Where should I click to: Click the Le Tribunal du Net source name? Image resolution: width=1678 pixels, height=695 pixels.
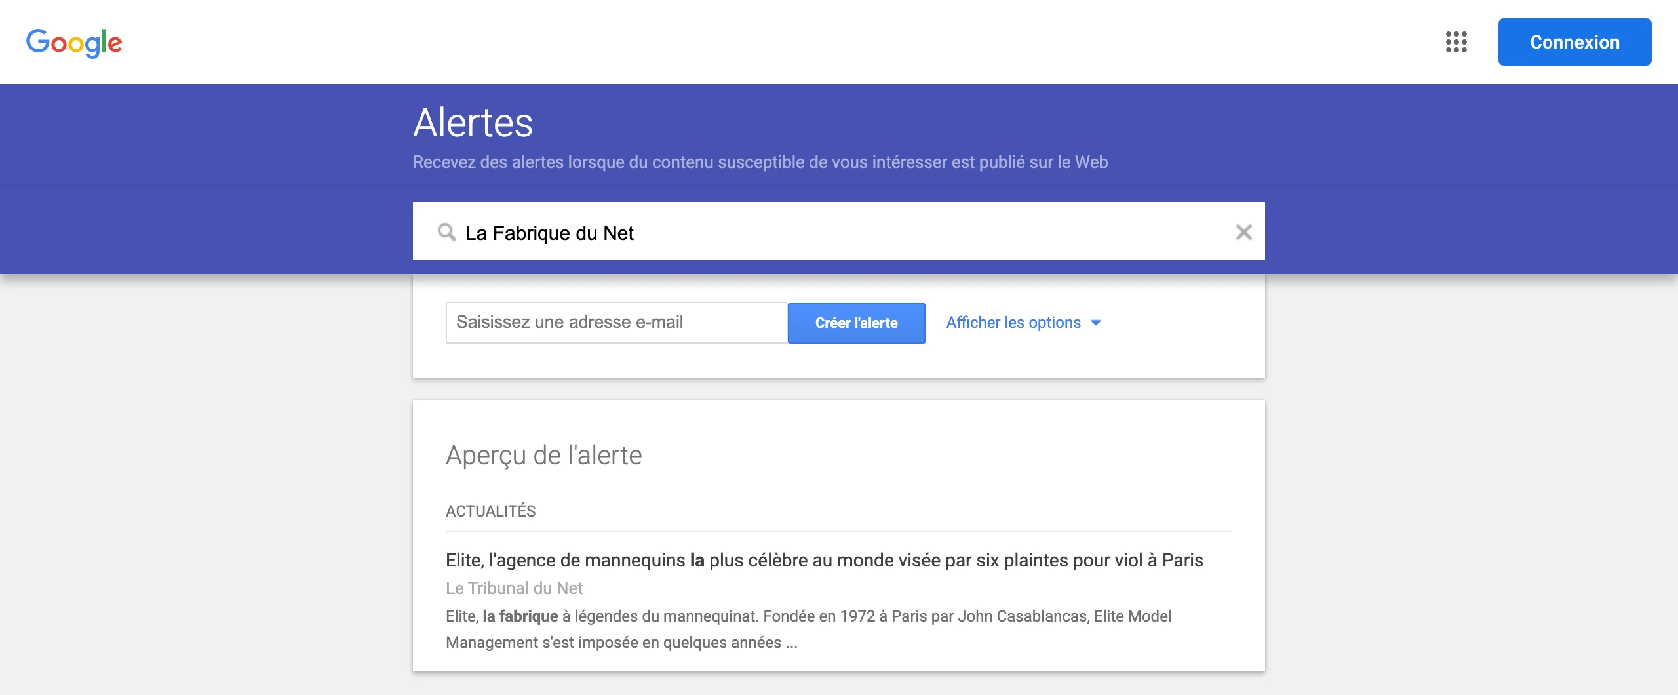click(x=515, y=588)
